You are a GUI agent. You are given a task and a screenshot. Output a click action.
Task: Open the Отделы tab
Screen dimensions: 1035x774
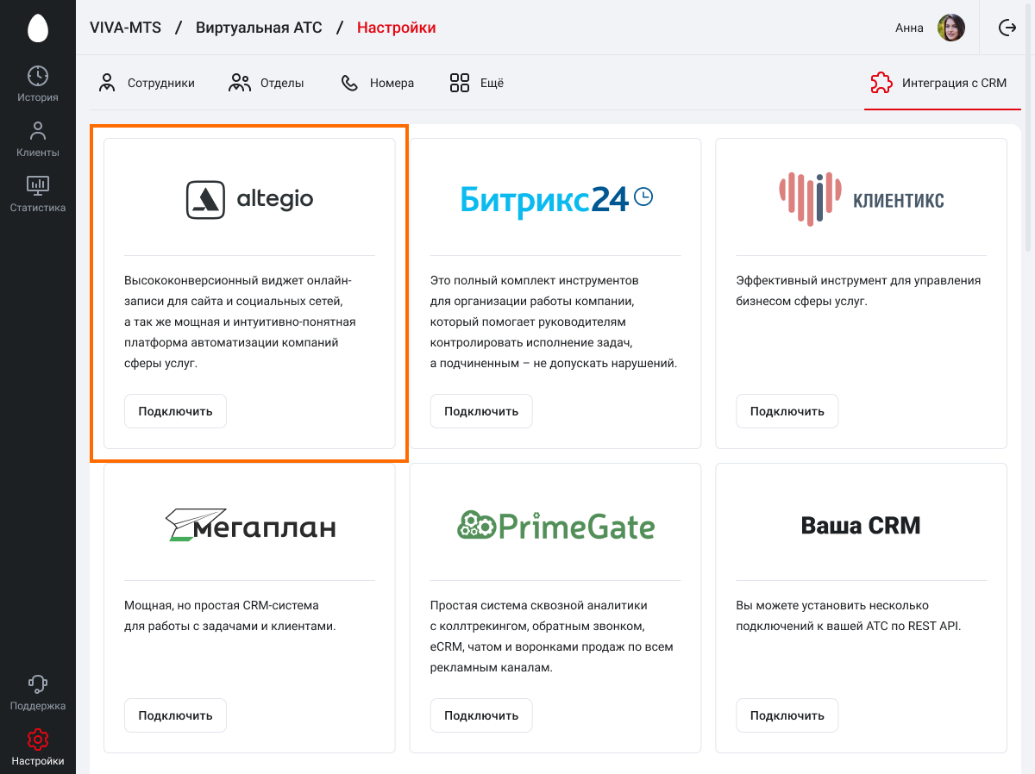point(267,84)
